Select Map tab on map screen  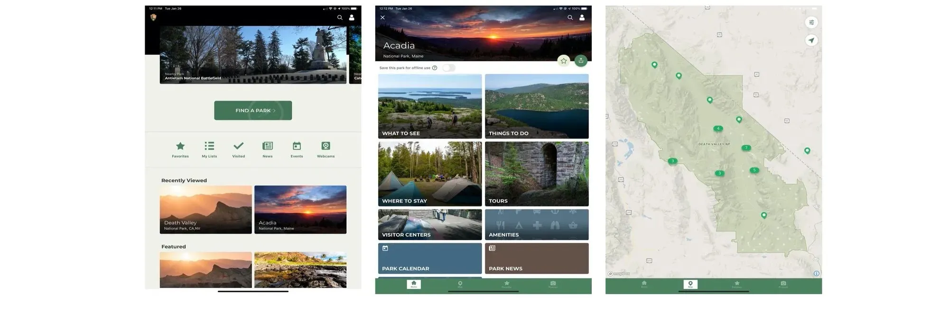click(x=690, y=284)
